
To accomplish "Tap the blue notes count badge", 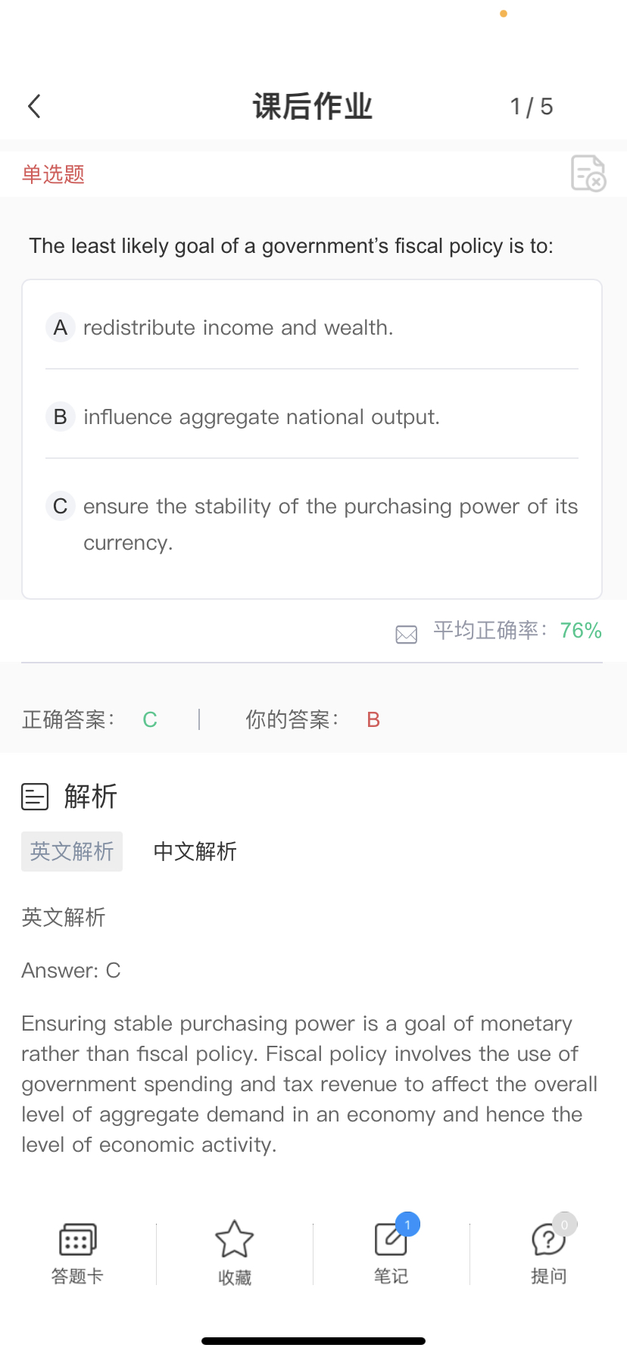I will click(407, 1224).
